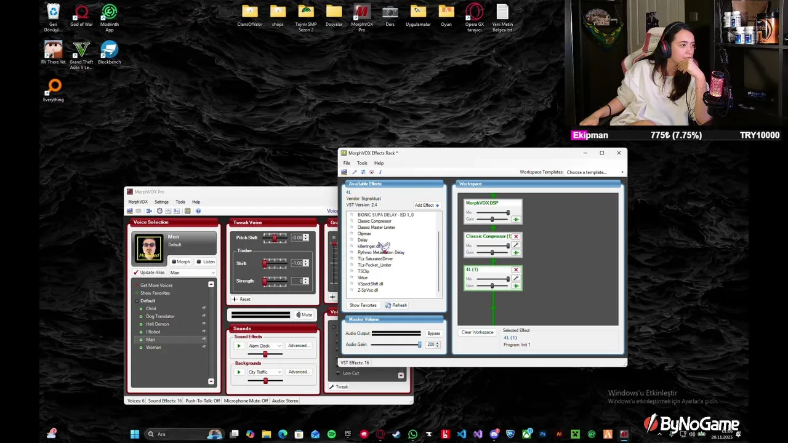The width and height of the screenshot is (788, 443).
Task: Open Steam from the taskbar
Action: [x=396, y=434]
